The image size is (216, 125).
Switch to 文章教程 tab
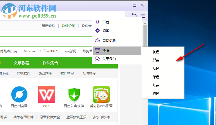click(x=21, y=63)
